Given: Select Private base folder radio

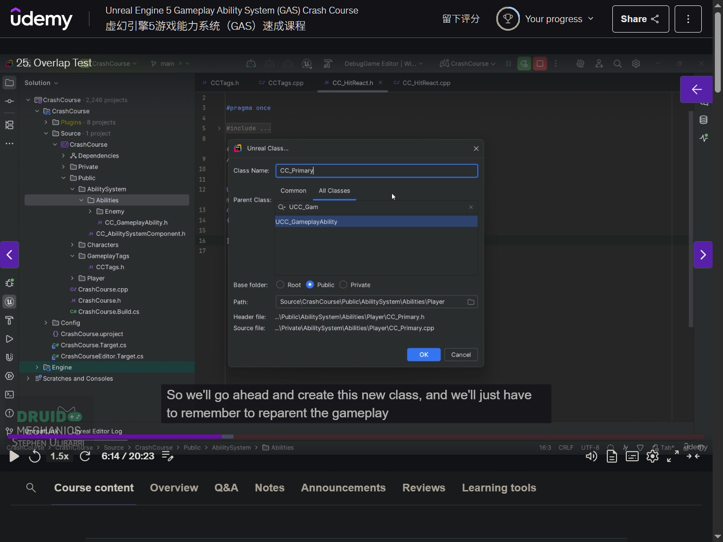Looking at the screenshot, I should tap(343, 285).
